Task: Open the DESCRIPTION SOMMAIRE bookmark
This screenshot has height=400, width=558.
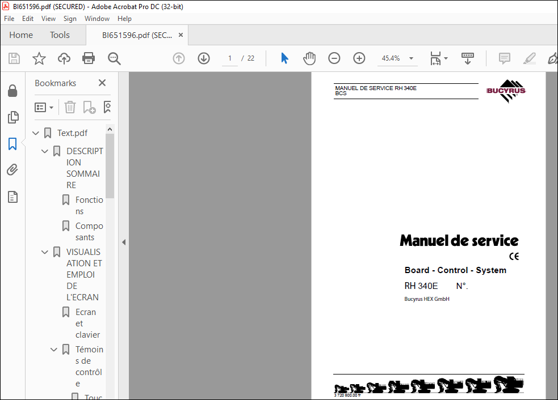Action: 85,168
